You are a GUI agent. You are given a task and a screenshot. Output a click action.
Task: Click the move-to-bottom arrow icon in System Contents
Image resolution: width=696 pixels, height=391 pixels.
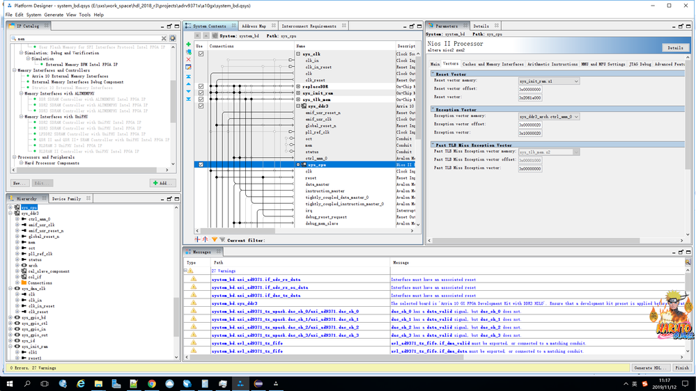189,99
